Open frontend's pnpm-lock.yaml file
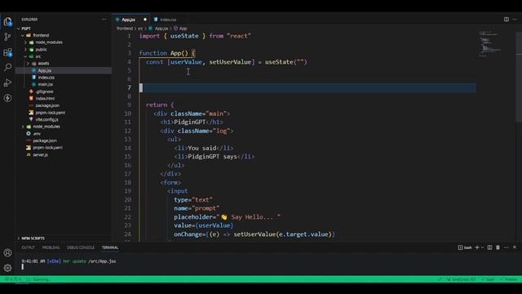 point(51,113)
